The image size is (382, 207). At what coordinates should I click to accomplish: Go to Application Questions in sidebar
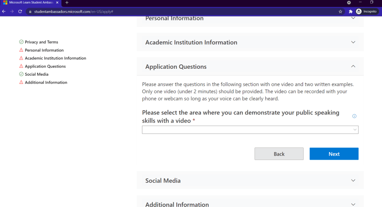45,66
